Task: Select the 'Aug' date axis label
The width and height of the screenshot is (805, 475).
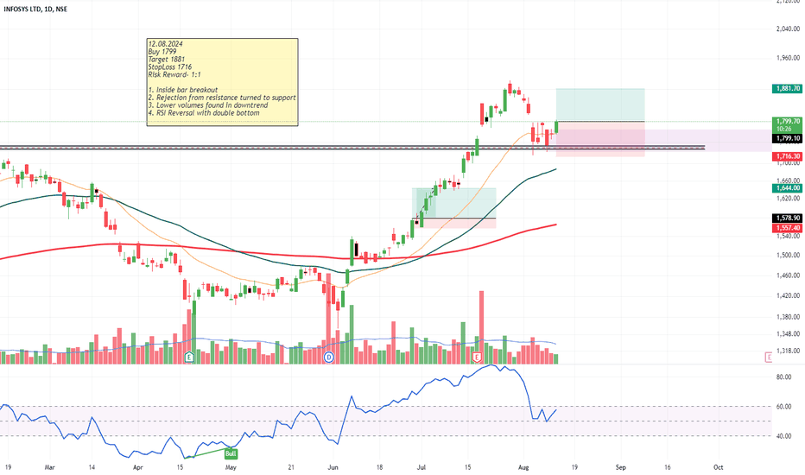Action: click(x=523, y=467)
